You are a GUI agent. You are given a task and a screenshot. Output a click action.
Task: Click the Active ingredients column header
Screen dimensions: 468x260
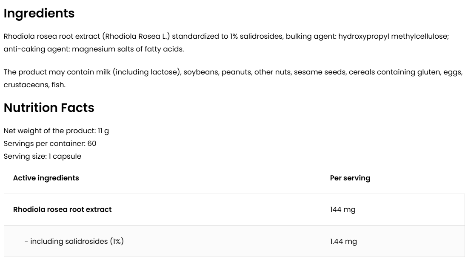46,178
